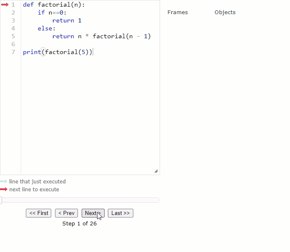Click the red arrow beside line 1
This screenshot has height=252, width=290.
[5, 5]
